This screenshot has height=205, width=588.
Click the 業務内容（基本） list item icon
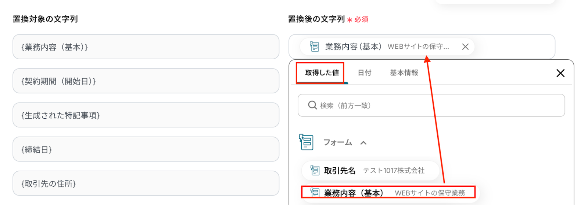pos(315,193)
